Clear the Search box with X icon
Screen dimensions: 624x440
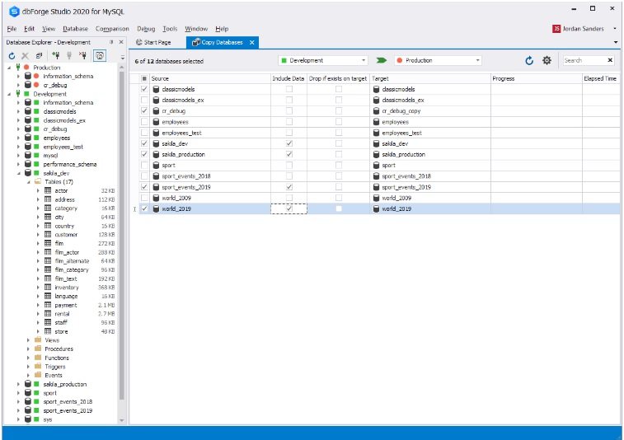pyautogui.click(x=610, y=60)
